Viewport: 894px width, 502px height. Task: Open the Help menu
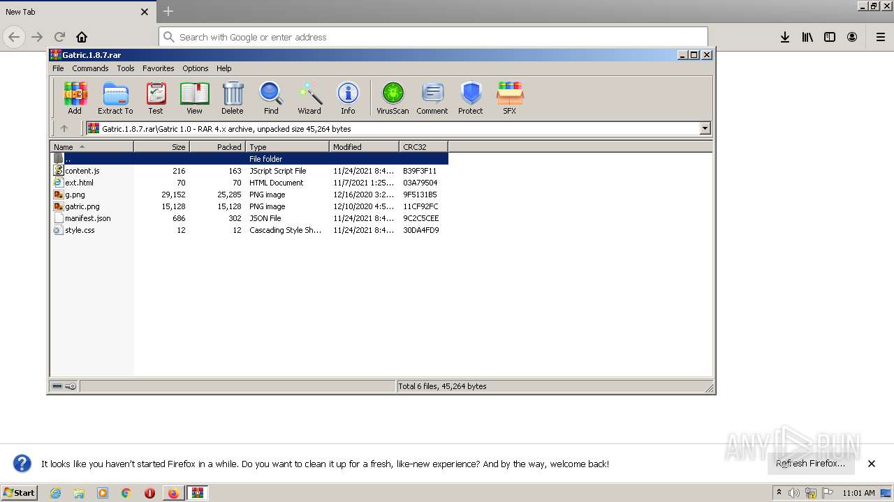point(223,68)
